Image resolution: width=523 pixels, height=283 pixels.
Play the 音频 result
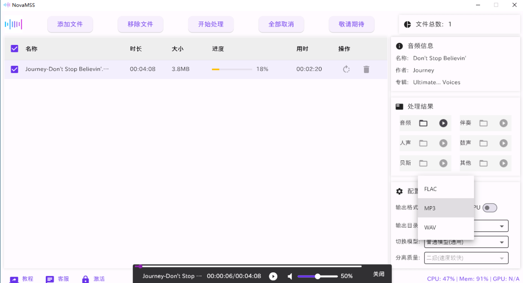(443, 123)
